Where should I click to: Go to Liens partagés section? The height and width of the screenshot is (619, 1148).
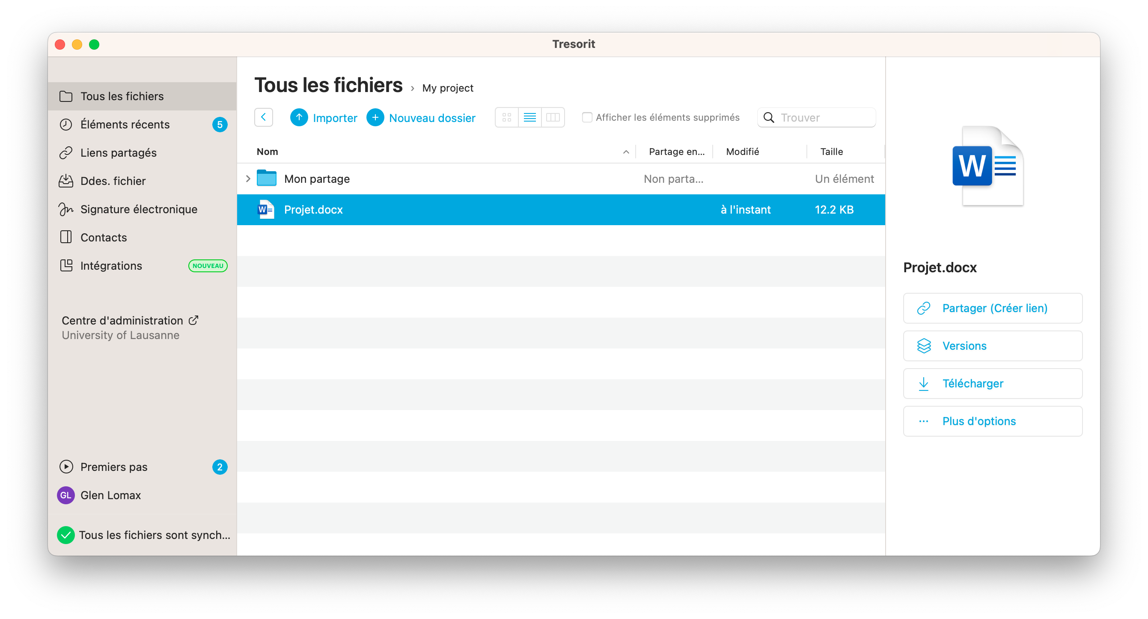tap(119, 153)
